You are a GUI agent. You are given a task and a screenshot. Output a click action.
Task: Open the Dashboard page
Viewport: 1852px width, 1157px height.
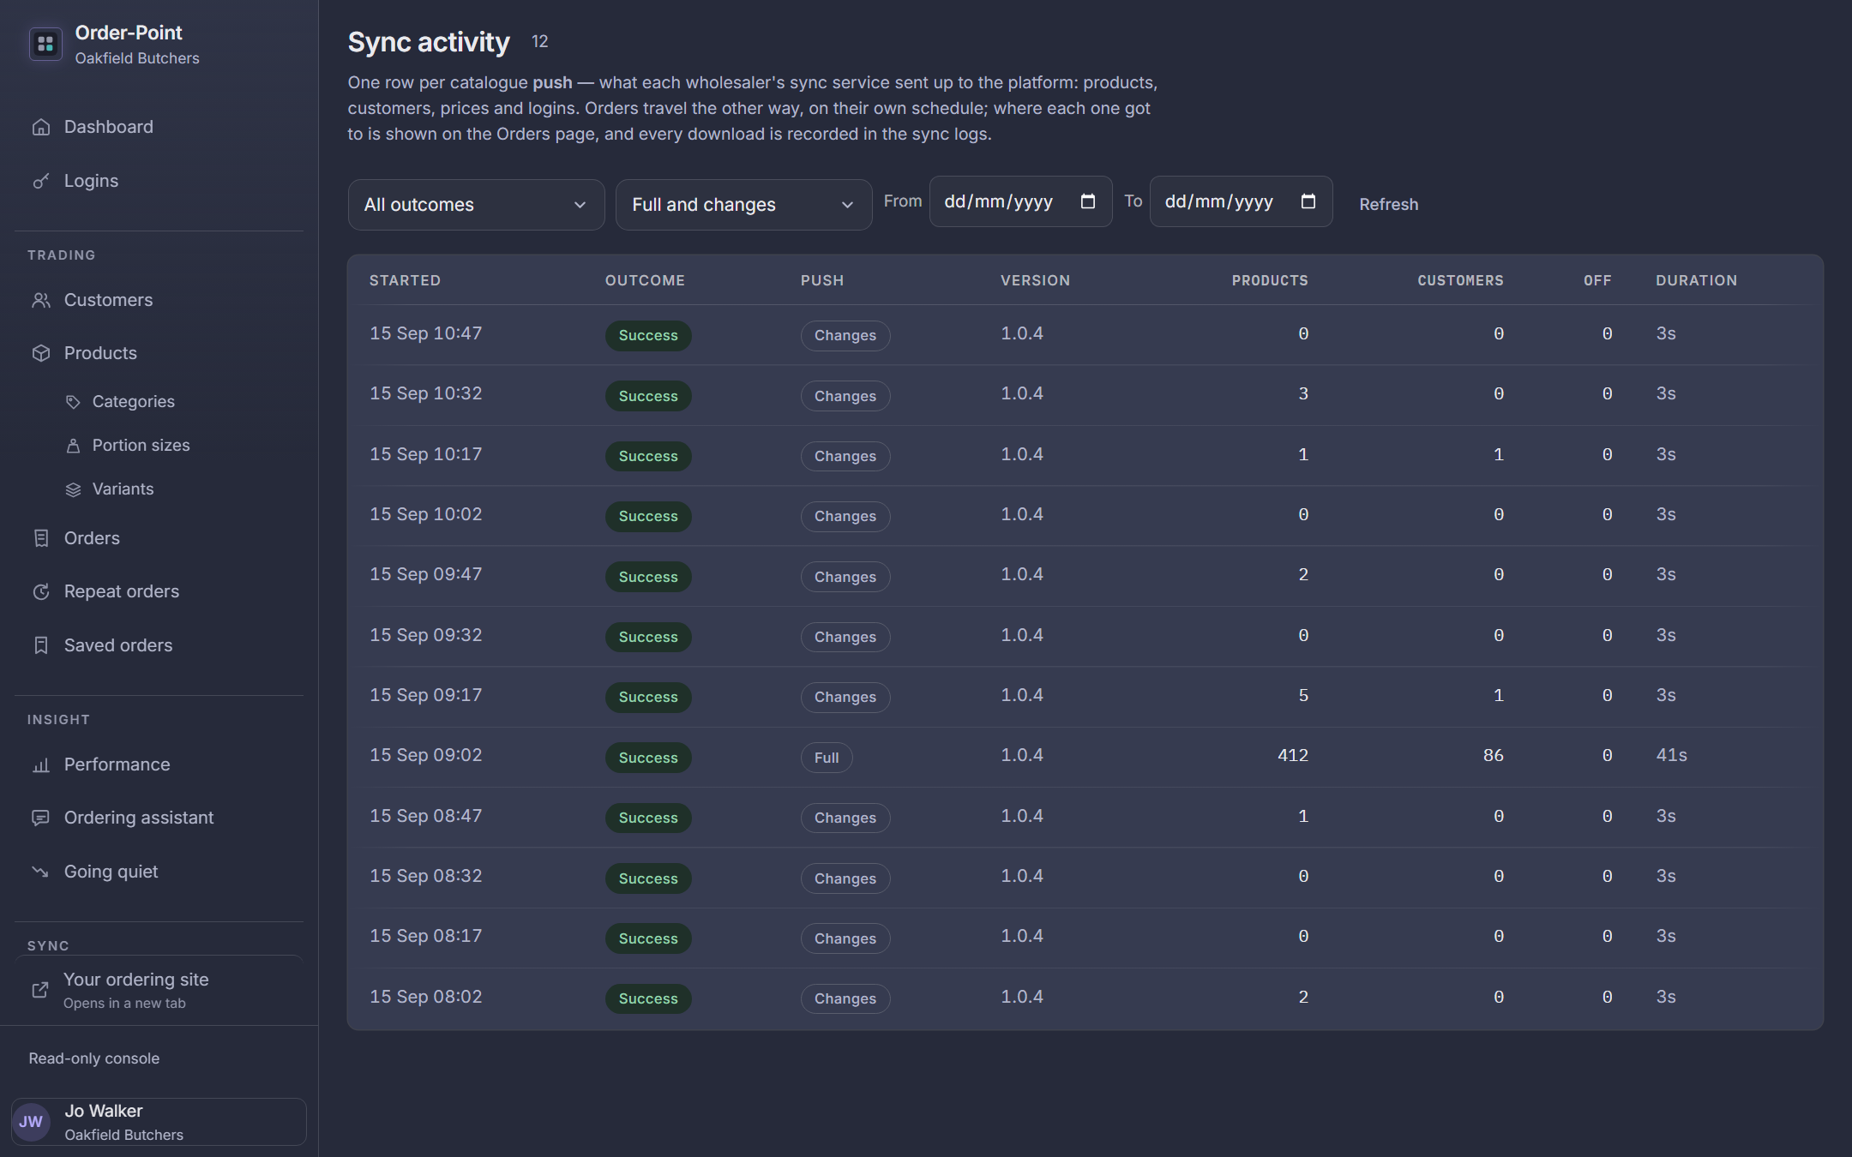pyautogui.click(x=159, y=127)
